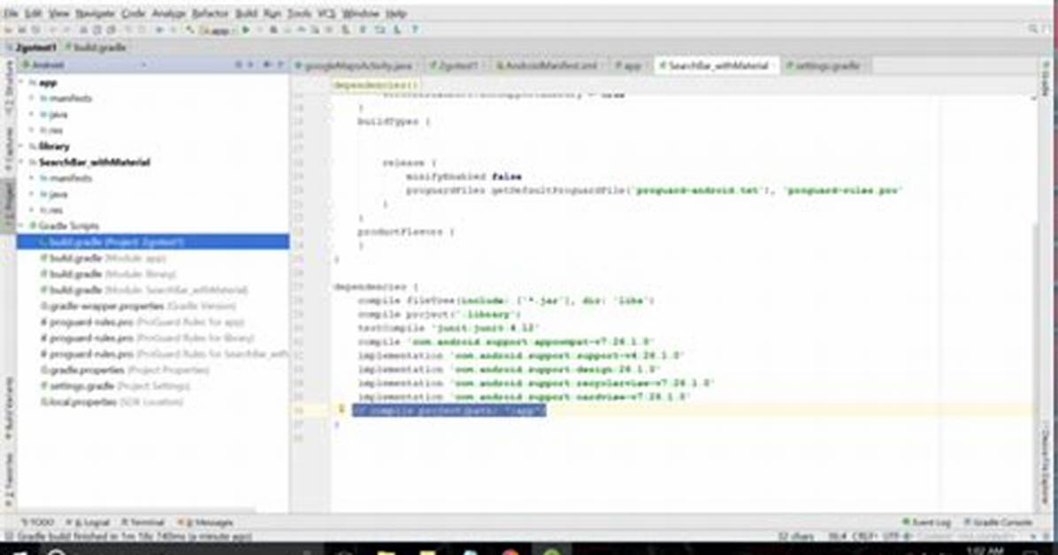Click the dependencies breadcrumb above editor
Viewport: 1058px width, 555px height.
[374, 86]
